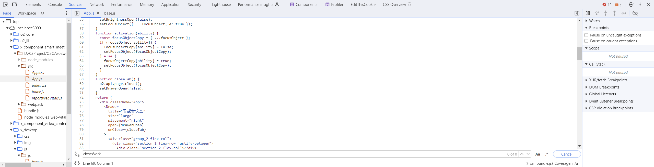Open App.css in file tree
654x167 pixels.
[x=38, y=73]
